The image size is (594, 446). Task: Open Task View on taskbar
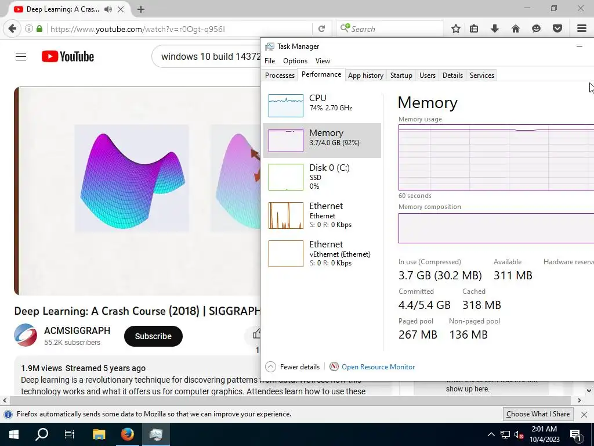point(70,434)
